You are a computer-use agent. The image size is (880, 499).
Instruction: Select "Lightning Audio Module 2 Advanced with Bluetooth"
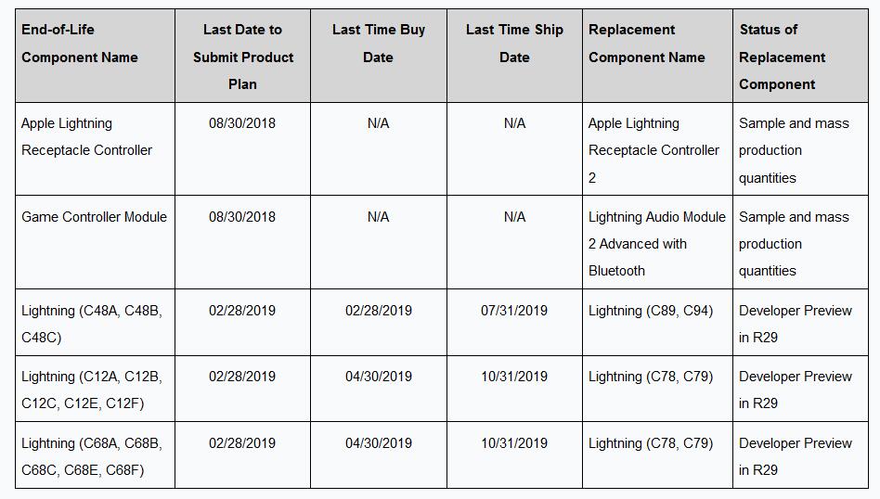[x=656, y=244]
